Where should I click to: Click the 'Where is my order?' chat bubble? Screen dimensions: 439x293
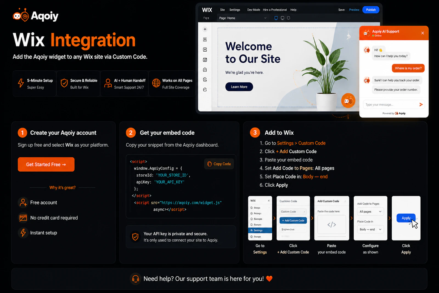click(408, 68)
